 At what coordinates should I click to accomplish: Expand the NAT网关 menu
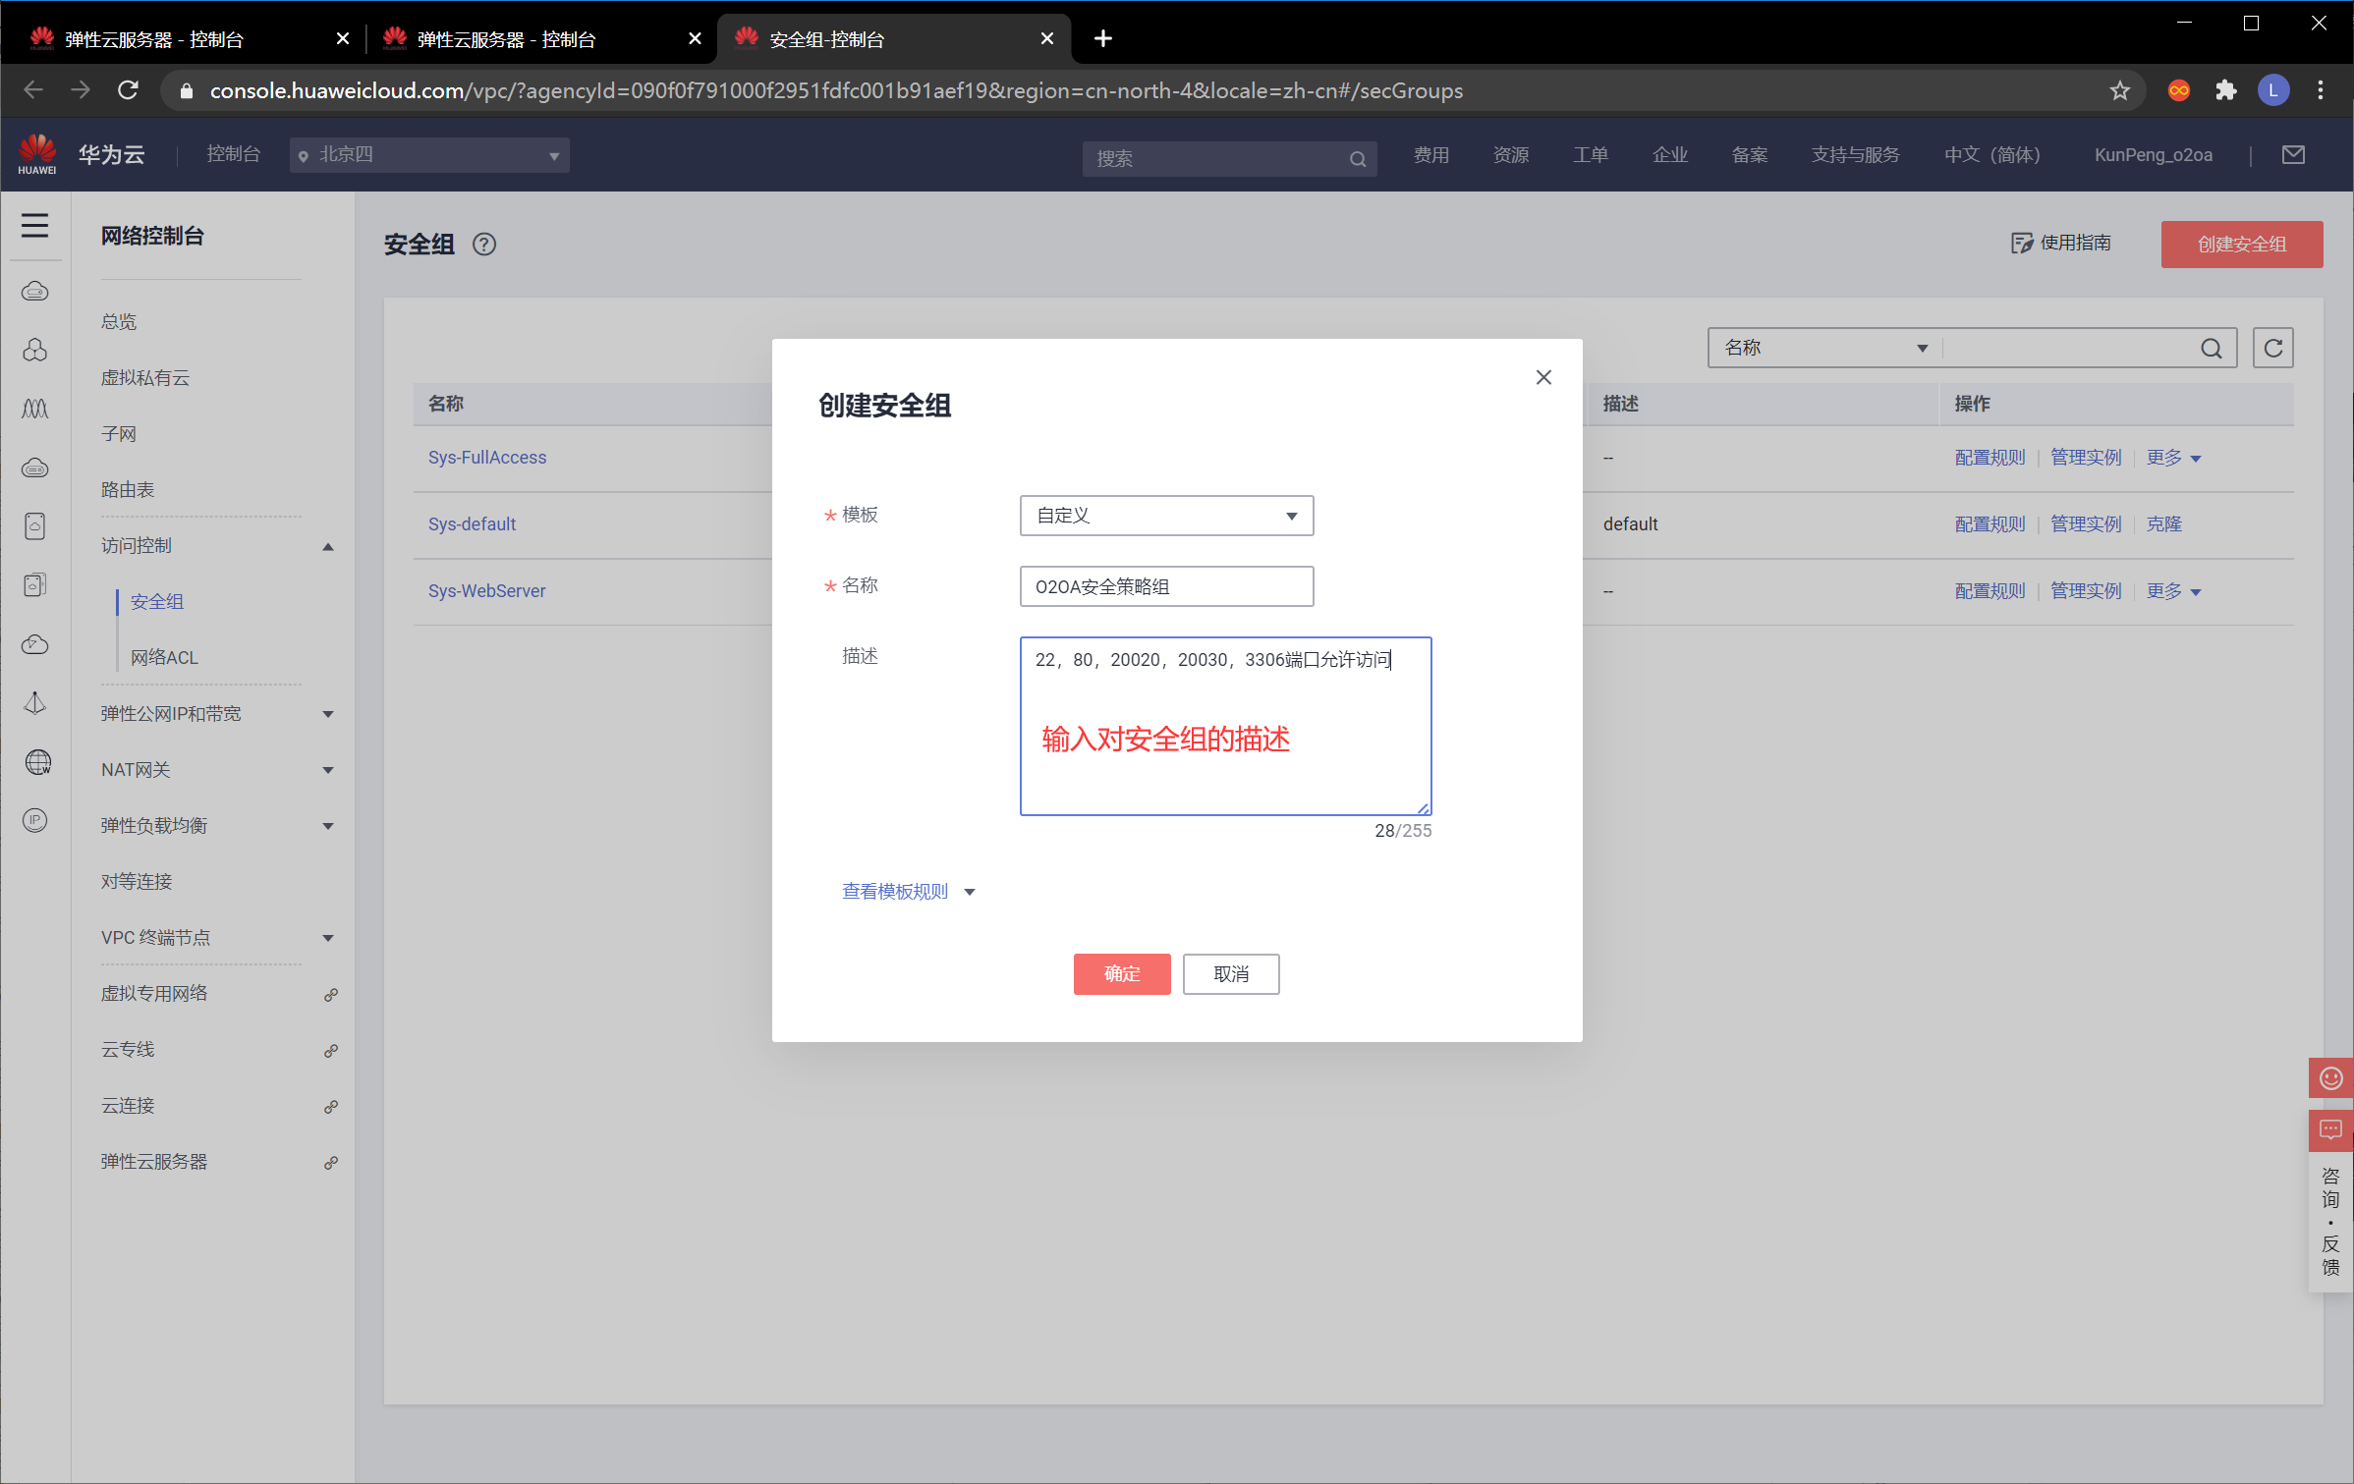(328, 770)
